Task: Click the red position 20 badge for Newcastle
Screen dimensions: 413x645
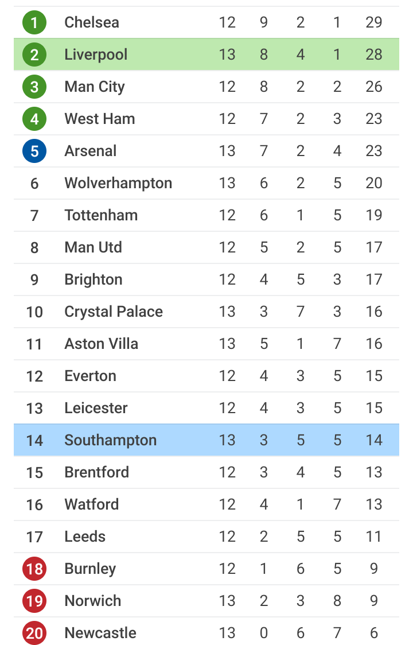Action: click(x=34, y=633)
